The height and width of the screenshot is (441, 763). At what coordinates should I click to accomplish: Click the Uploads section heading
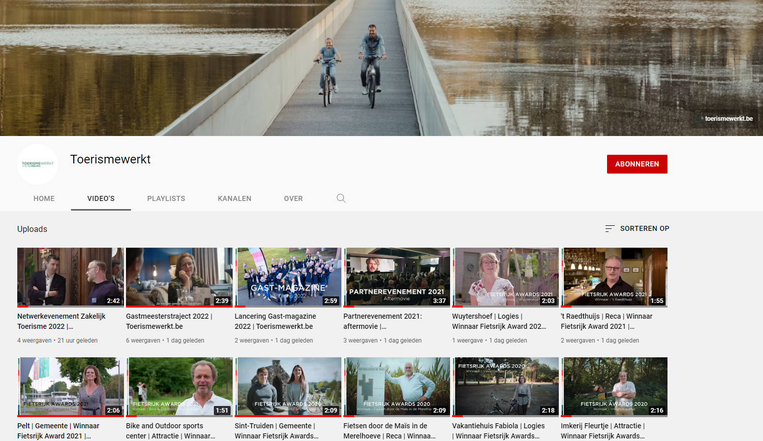tap(32, 229)
